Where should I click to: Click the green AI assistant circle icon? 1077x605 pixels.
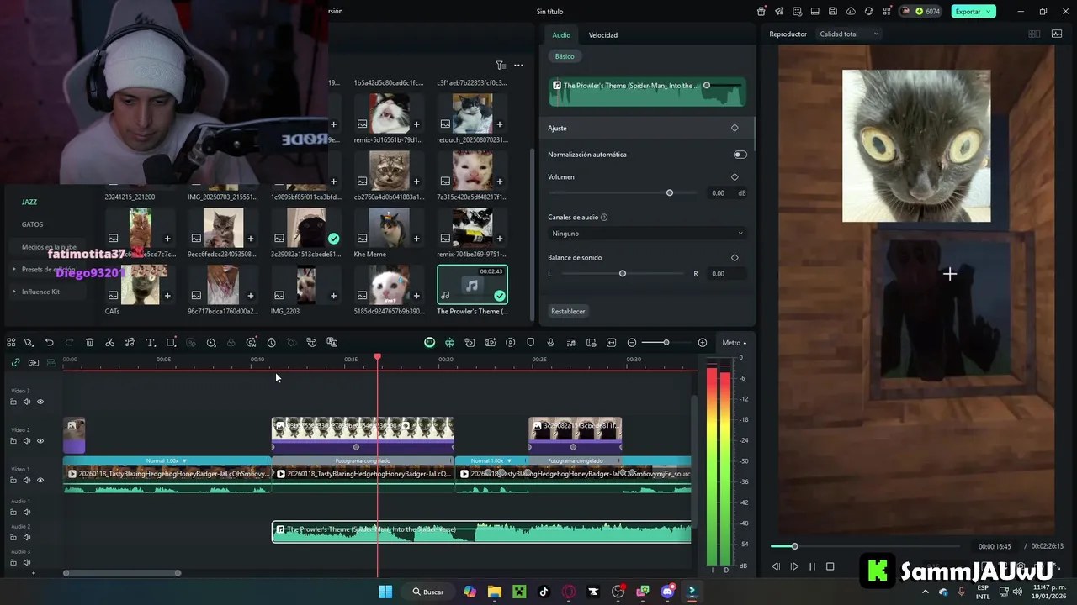[x=429, y=343]
